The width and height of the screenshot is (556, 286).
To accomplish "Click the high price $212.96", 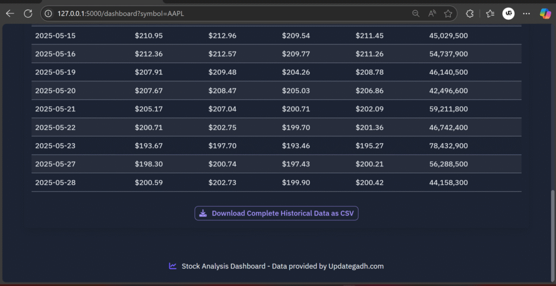I will click(x=222, y=35).
